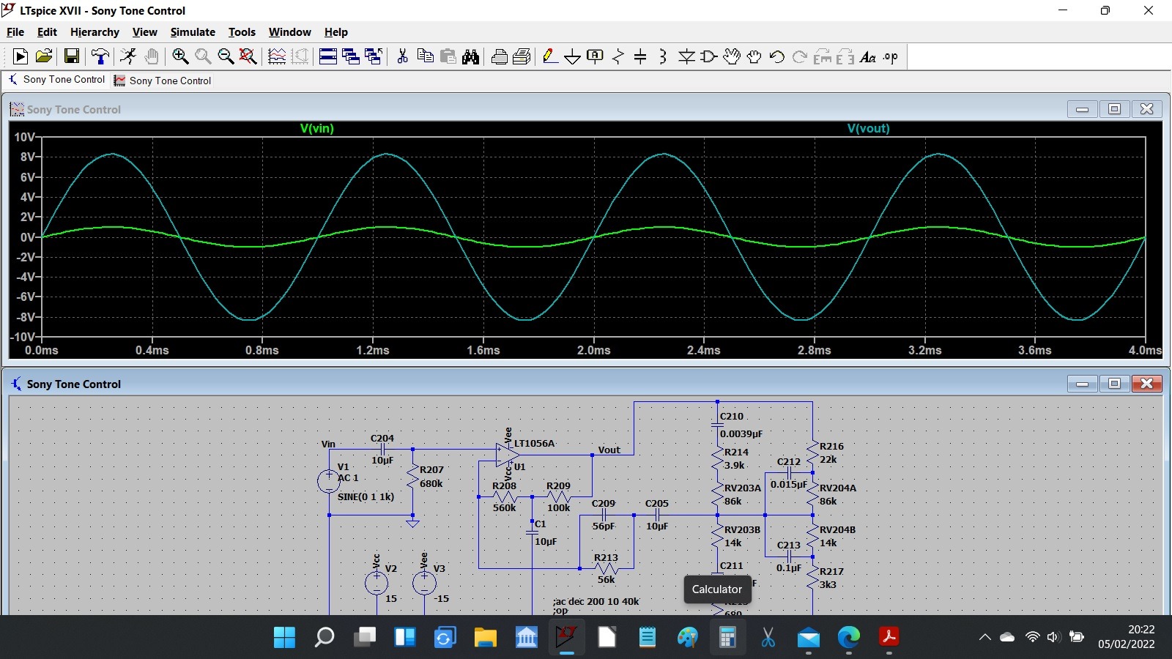Open the Simulate menu

pyautogui.click(x=193, y=32)
